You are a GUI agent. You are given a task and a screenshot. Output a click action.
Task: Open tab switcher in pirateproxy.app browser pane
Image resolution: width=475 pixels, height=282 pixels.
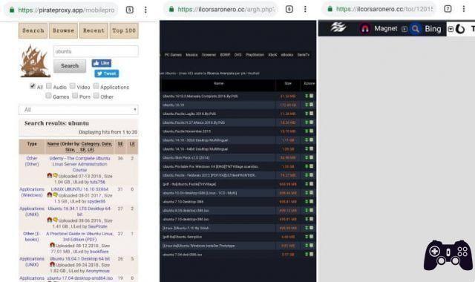tap(129, 10)
